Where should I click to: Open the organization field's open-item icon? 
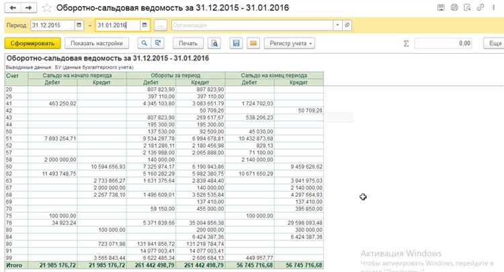347,25
